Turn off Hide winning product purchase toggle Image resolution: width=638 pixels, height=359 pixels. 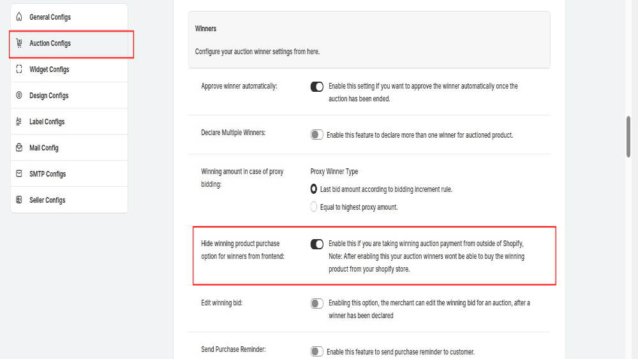click(317, 244)
